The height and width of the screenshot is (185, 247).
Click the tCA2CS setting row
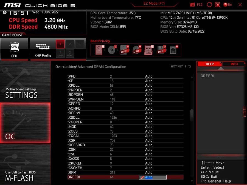click(125, 159)
